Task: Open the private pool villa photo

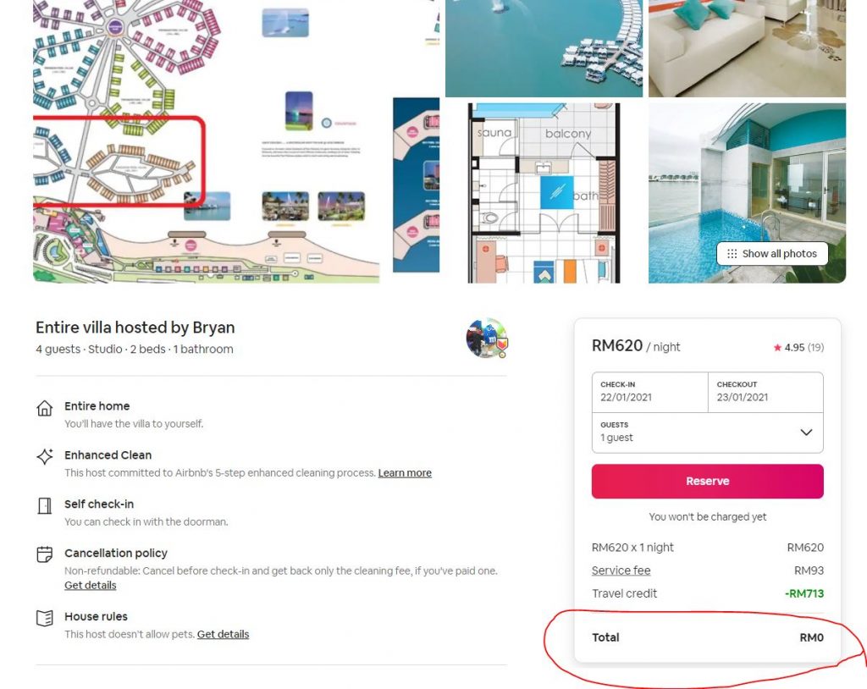Action: [x=747, y=193]
